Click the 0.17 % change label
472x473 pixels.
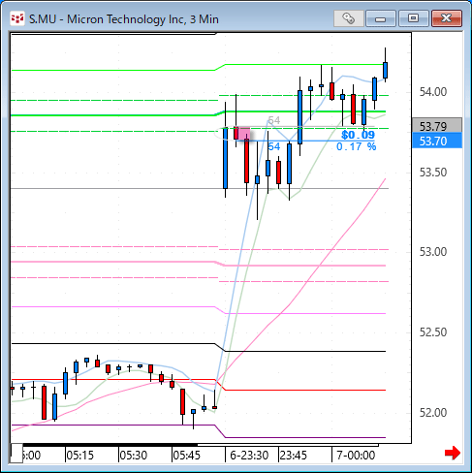coord(357,146)
